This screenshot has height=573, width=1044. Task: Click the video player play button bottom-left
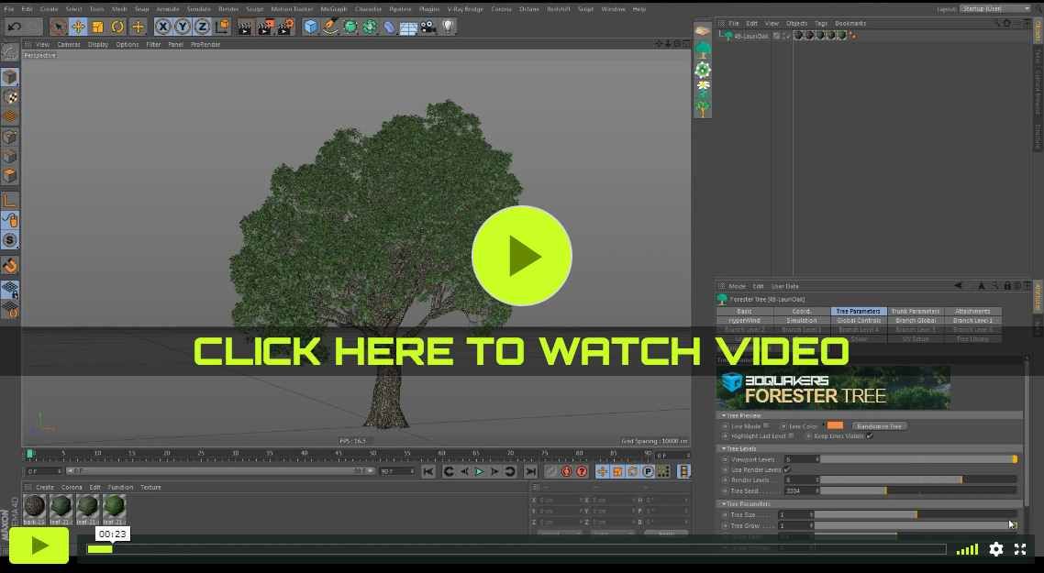click(x=39, y=545)
